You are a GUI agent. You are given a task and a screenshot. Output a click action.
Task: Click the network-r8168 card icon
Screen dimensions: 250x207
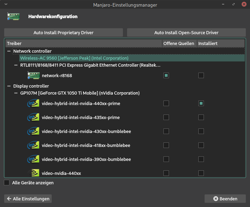click(34, 75)
